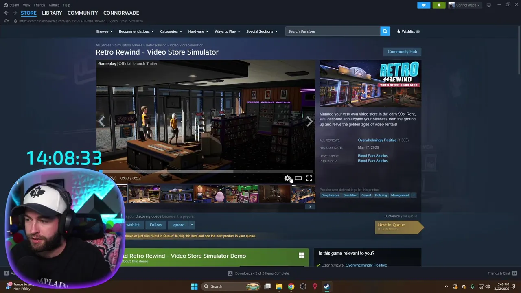Open the dropdown arrow next to Ignore

coord(192,225)
